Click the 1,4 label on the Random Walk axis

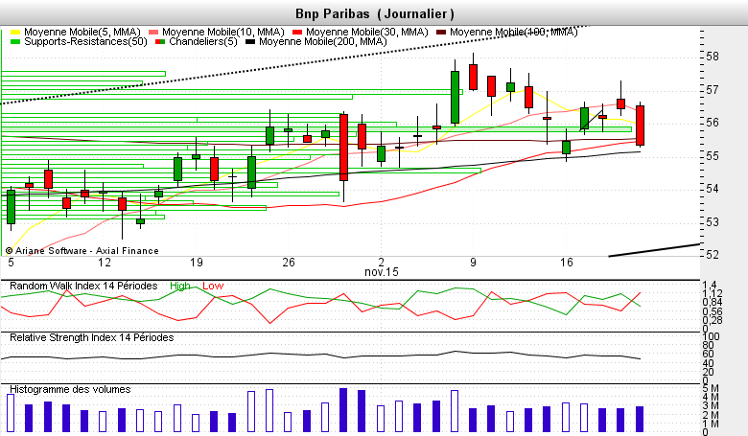click(710, 286)
